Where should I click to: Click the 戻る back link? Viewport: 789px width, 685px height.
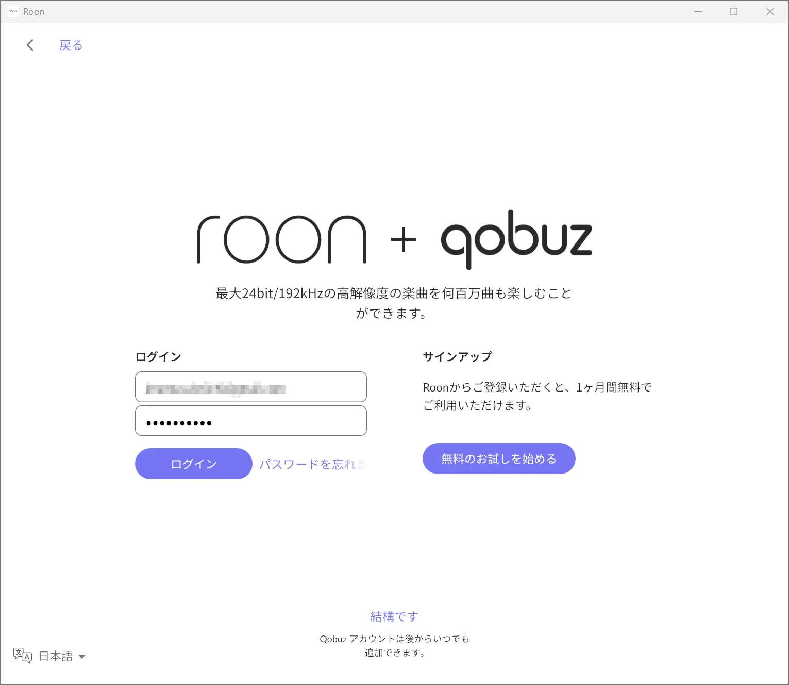tap(71, 45)
